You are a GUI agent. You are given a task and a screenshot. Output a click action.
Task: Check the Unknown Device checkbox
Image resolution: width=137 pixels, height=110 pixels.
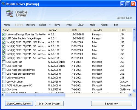pos(4,77)
